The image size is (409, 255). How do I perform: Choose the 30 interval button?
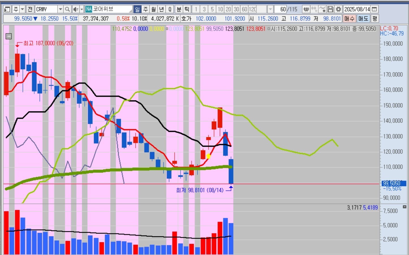(x=237, y=9)
